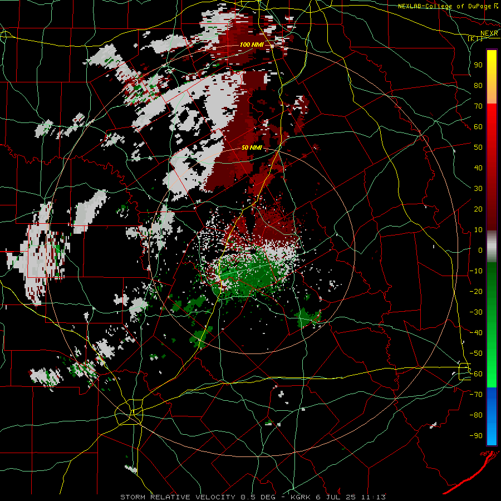Screen dimensions: 501x501
Task: Click the -70 scale label
Action: pyautogui.click(x=476, y=395)
